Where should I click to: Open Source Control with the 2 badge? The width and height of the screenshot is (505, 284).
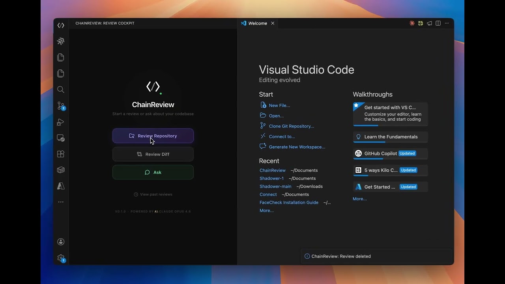coord(61,106)
